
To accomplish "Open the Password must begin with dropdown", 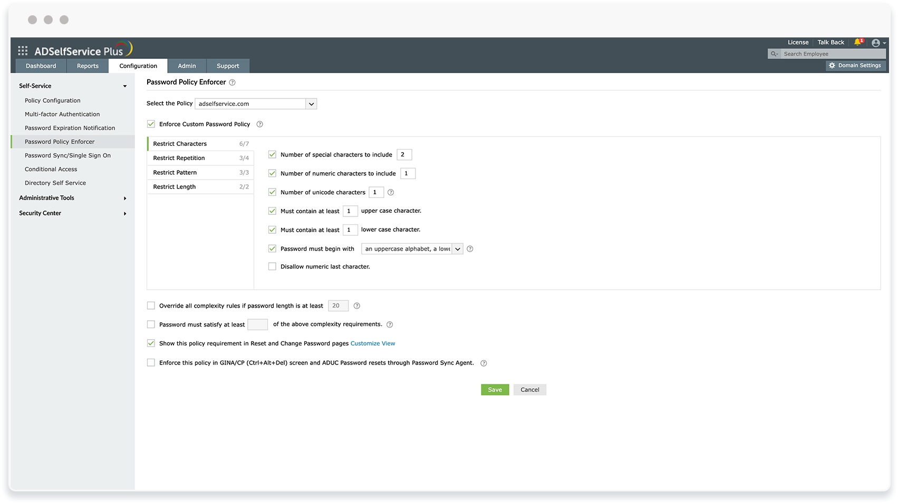I will point(457,249).
